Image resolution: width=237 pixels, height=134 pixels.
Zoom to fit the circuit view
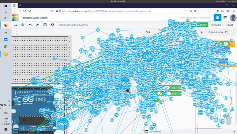point(15,32)
